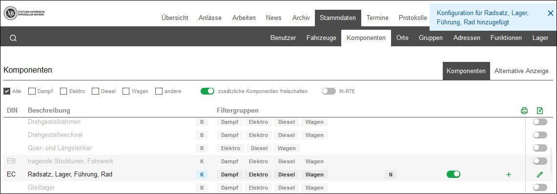Go to the Fahrzeuge submenu
557x194 pixels.
321,38
